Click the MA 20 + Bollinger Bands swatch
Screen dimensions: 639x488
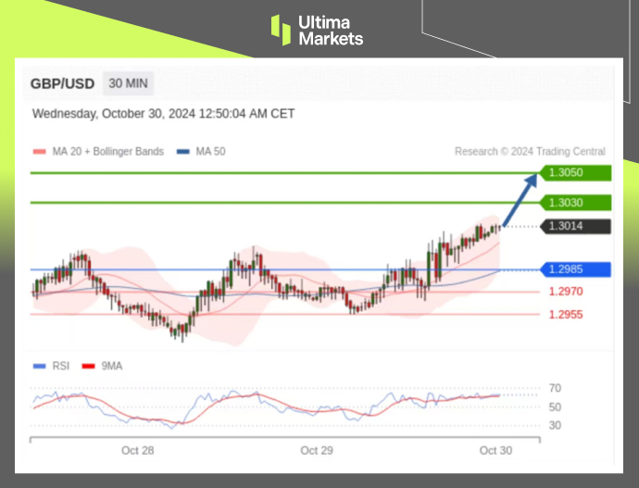40,152
